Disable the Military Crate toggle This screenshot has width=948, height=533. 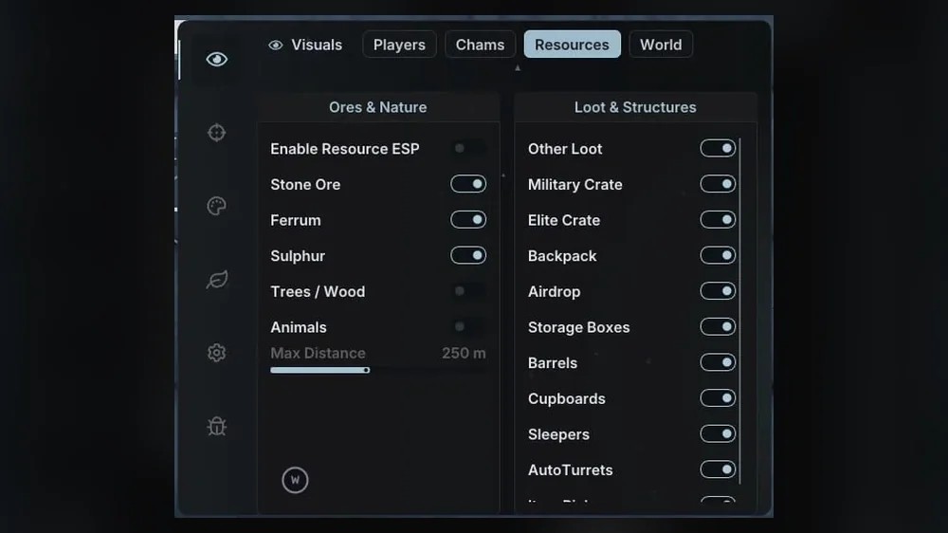tap(718, 184)
